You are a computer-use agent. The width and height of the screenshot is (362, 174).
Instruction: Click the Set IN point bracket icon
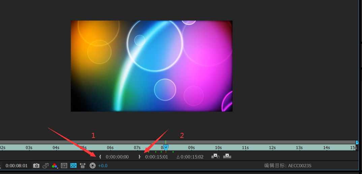(100, 157)
